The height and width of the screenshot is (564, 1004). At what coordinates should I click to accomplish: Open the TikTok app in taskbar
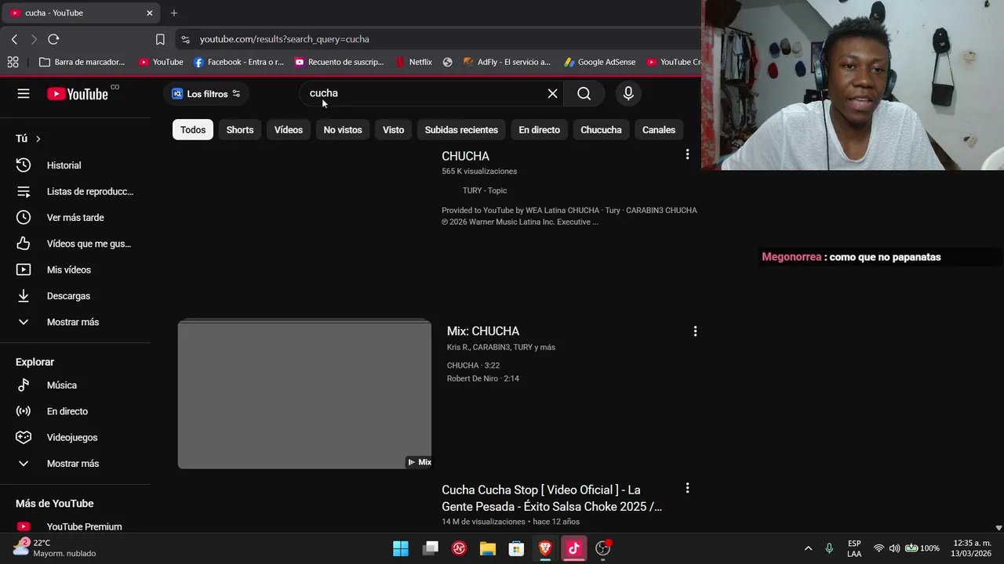point(574,548)
